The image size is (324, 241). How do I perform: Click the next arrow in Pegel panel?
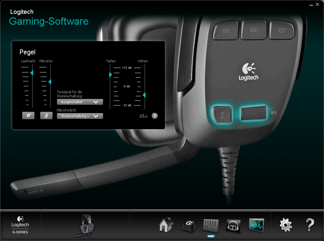tap(155, 116)
